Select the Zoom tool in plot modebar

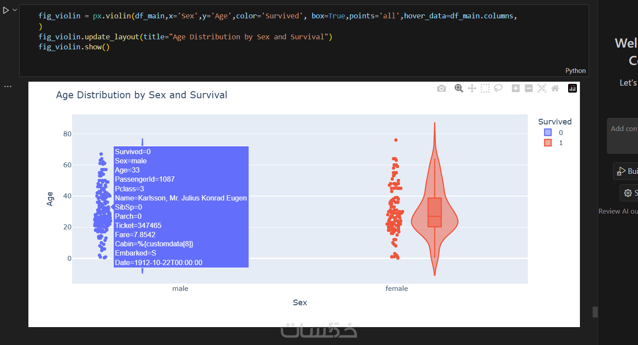pos(459,88)
